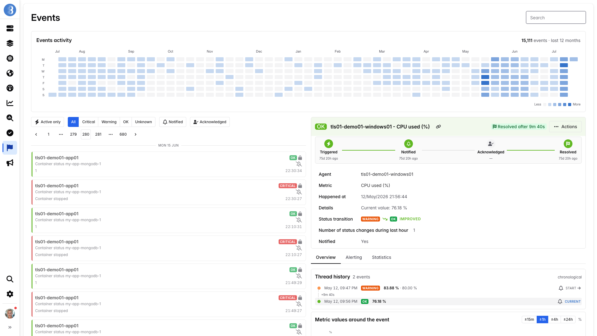Open the line chart sidebar icon
The width and height of the screenshot is (597, 336).
click(10, 103)
